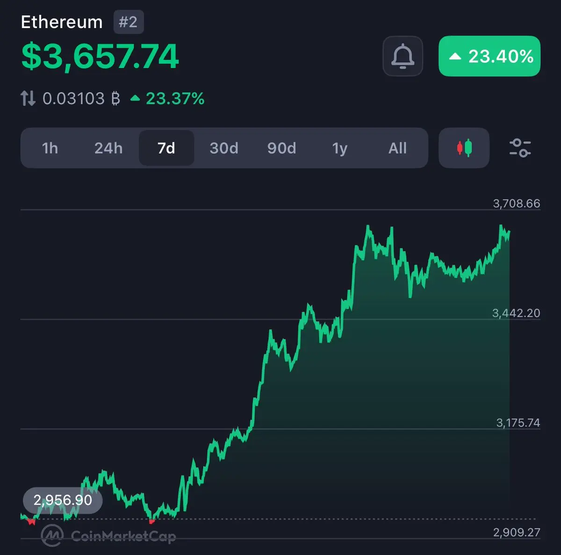
Task: Tap the $3,657.74 price value
Action: 100,57
